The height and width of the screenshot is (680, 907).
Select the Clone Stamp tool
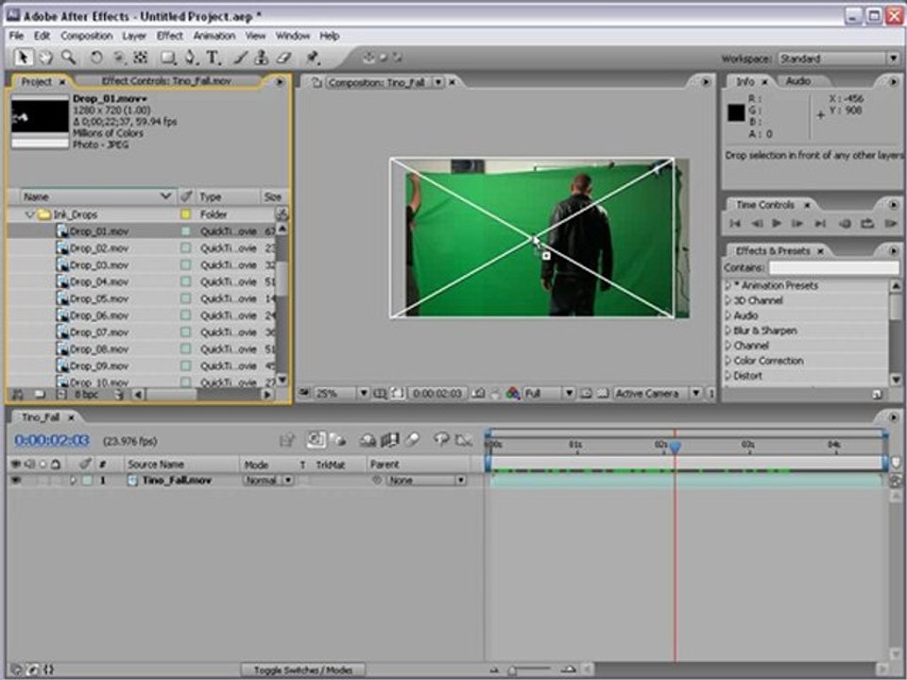[x=261, y=58]
